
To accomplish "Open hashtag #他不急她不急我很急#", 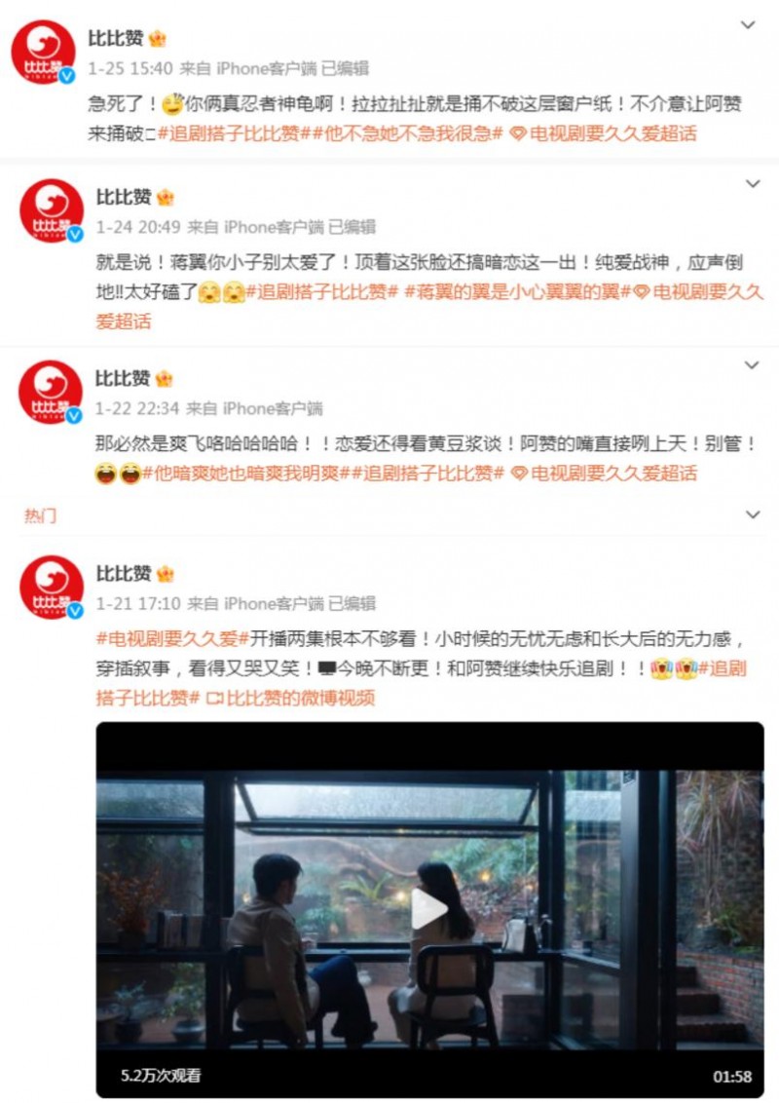I will (x=407, y=133).
